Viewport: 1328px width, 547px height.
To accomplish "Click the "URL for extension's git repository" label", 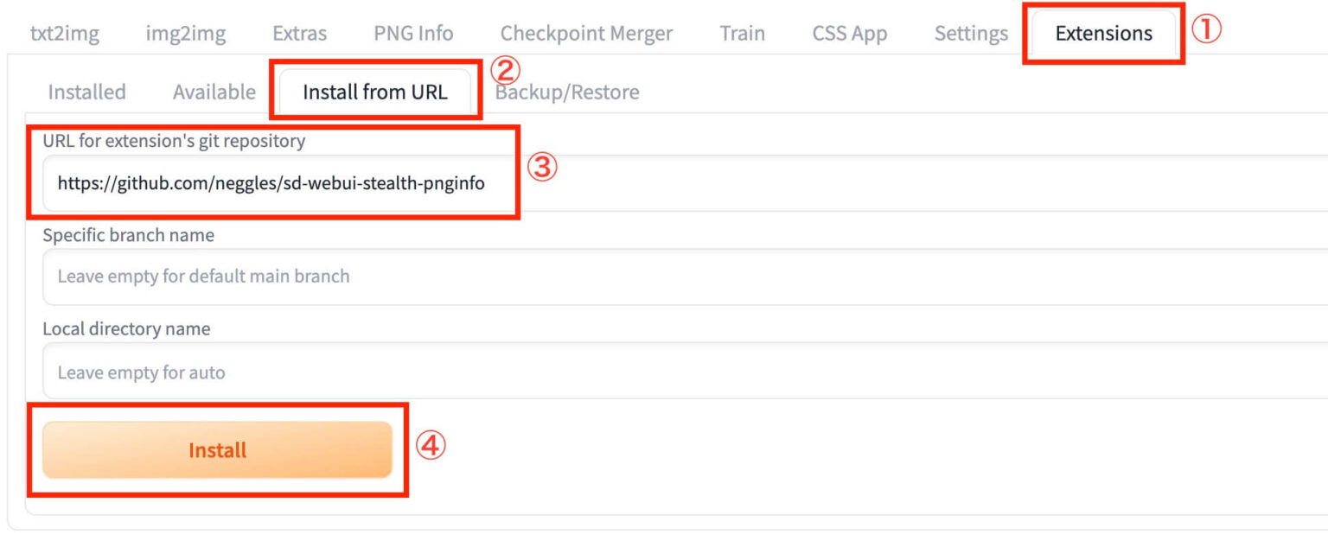I will coord(174,141).
